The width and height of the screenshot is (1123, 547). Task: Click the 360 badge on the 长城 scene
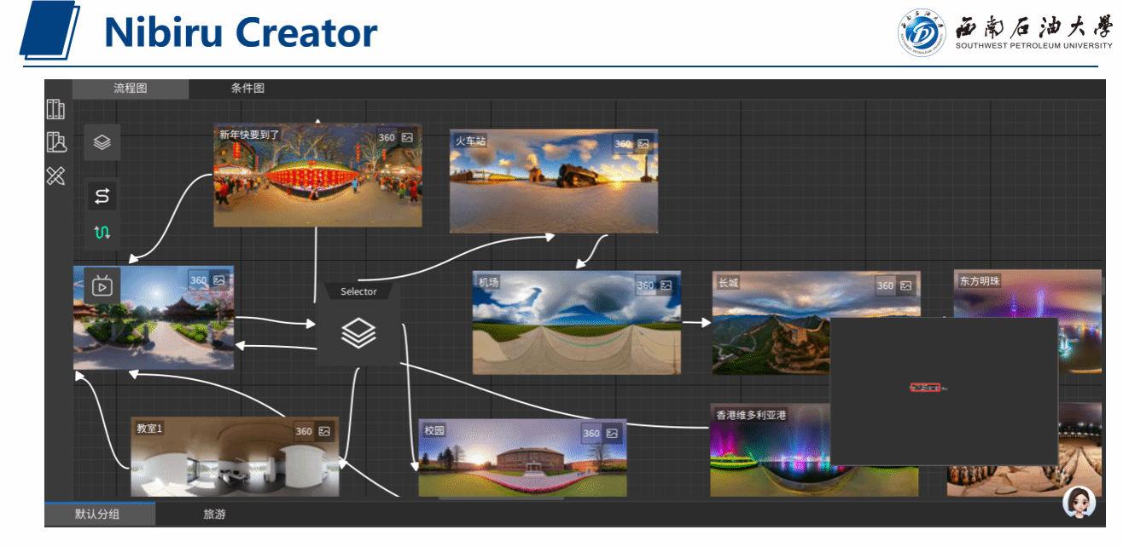pos(886,286)
